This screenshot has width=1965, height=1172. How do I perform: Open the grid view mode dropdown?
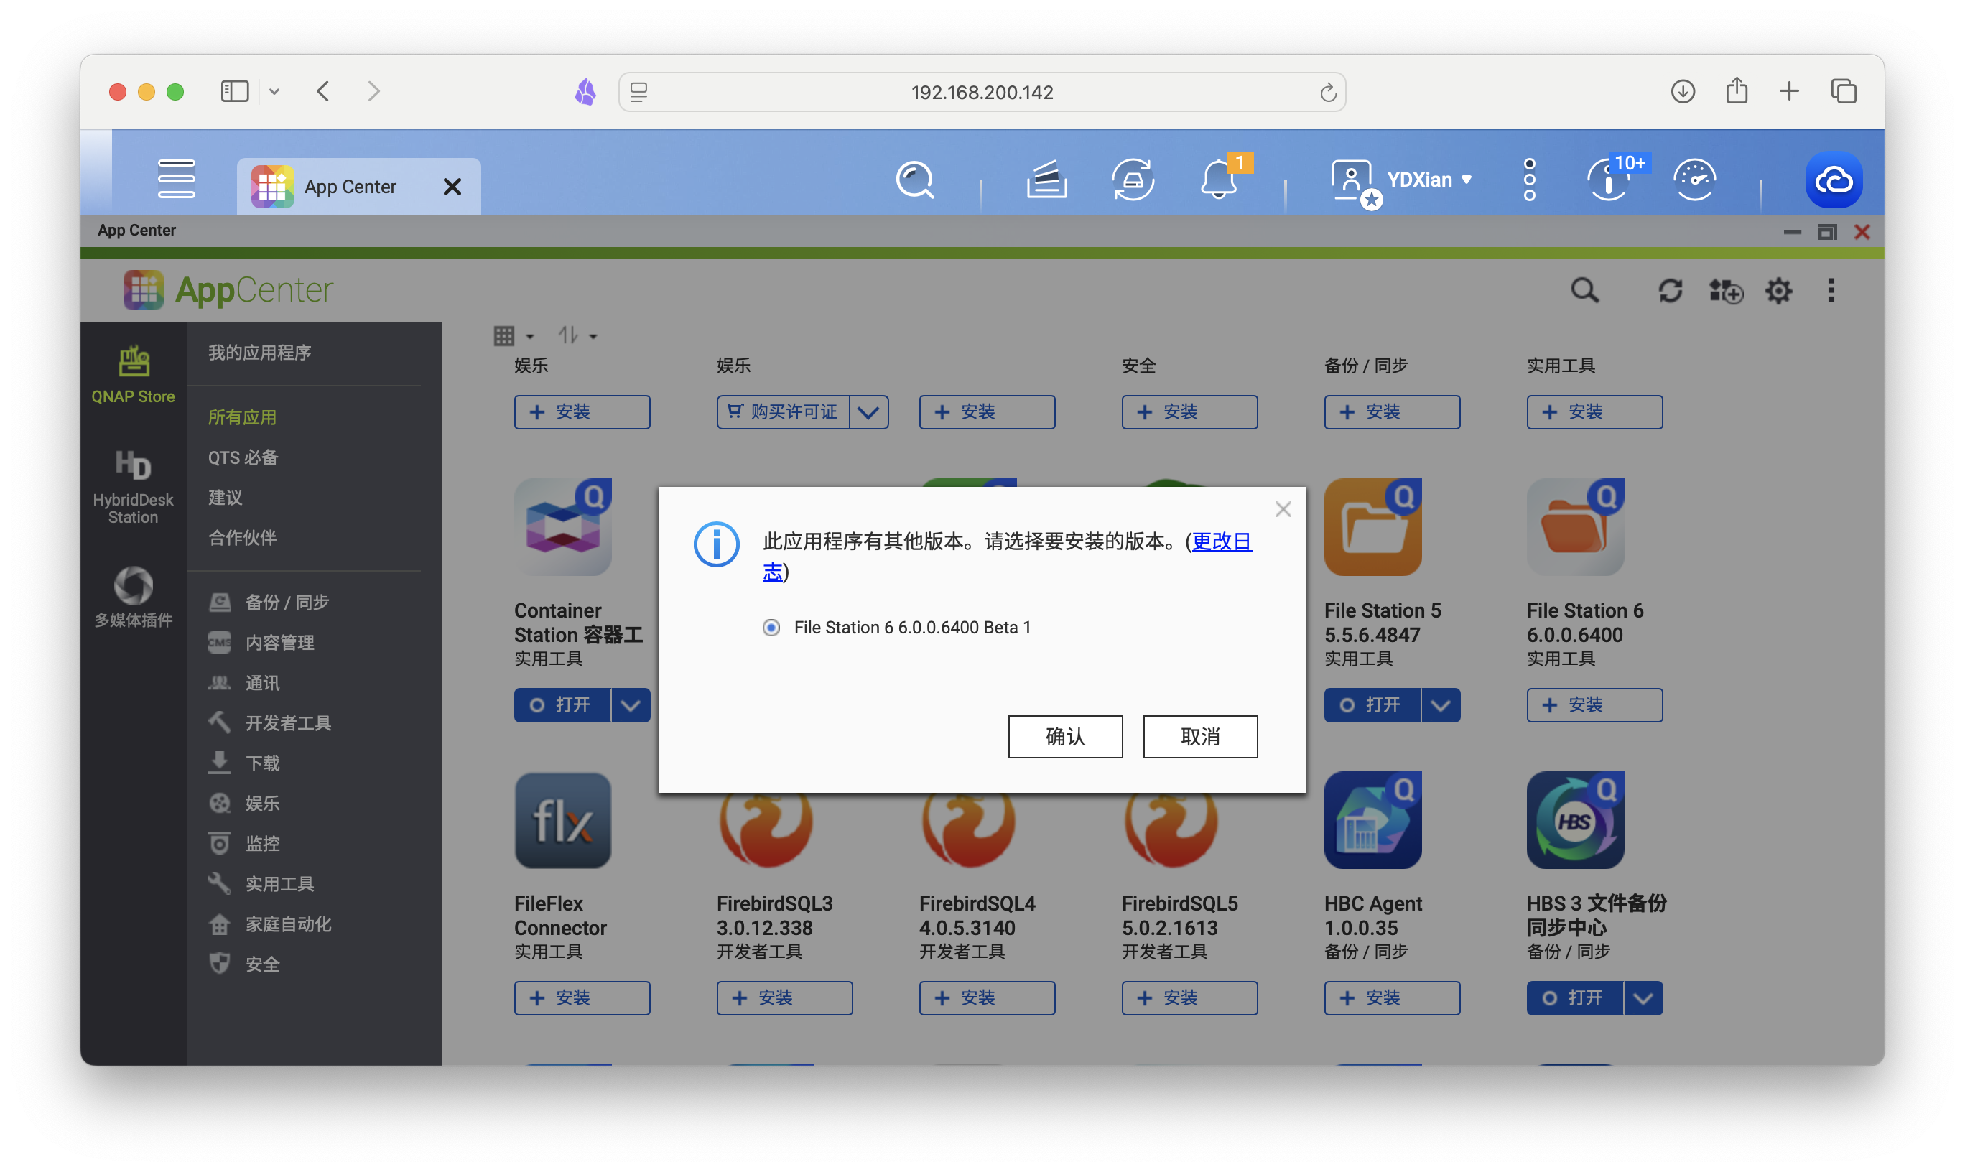(x=514, y=336)
